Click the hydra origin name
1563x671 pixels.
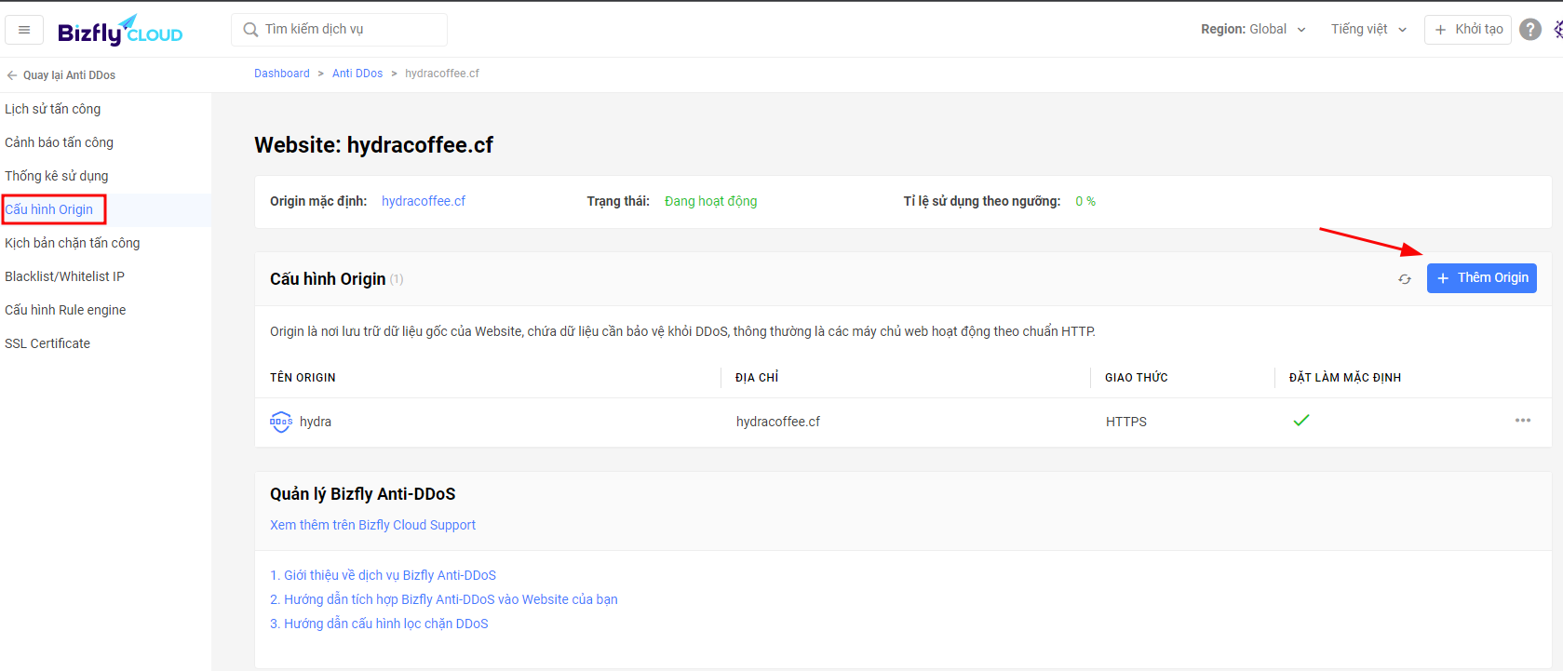pyautogui.click(x=316, y=422)
